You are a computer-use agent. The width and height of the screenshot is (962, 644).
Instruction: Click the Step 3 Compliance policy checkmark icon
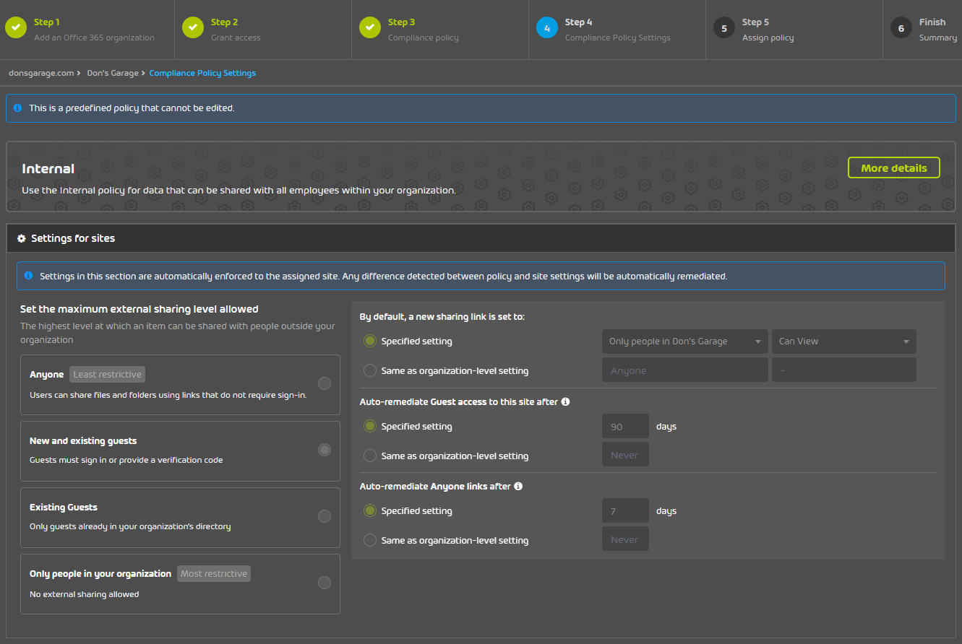(369, 27)
